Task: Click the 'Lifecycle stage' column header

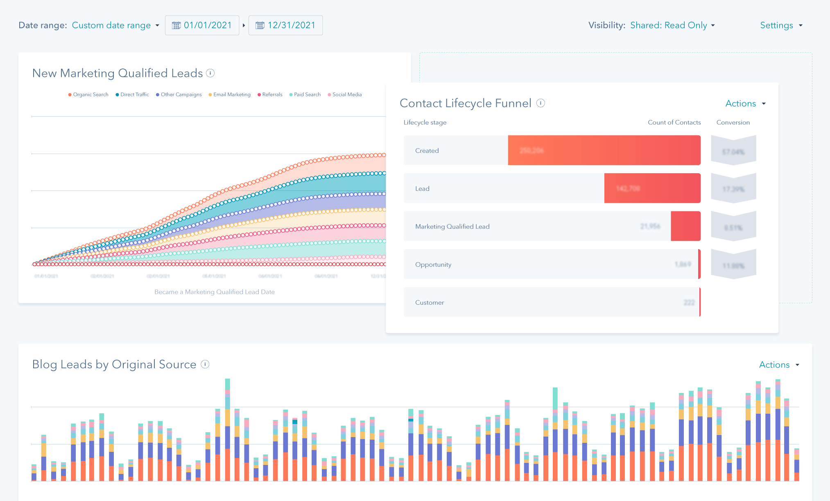Action: click(425, 122)
